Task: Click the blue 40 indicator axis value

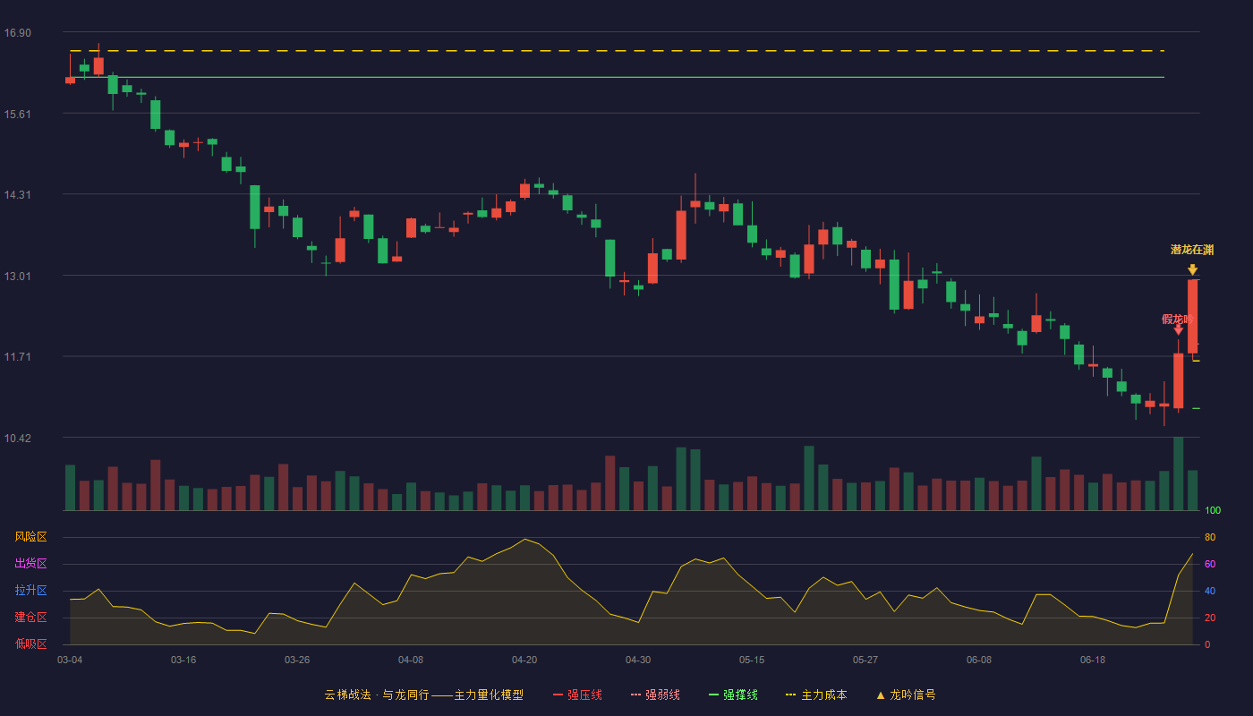Action: pyautogui.click(x=1210, y=591)
